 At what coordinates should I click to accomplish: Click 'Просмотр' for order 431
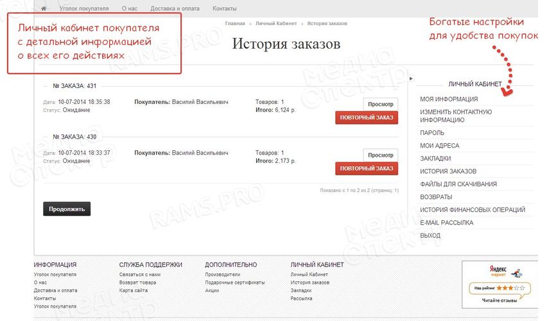click(x=381, y=103)
